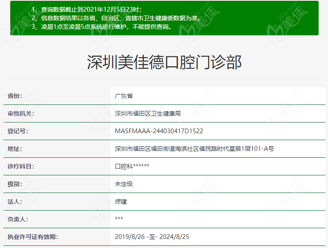328x248 pixels.
Task: Click the 法人 row label
Action: pyautogui.click(x=15, y=202)
